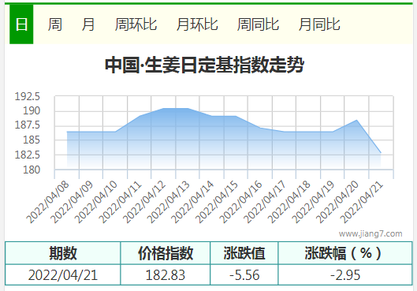Switch to the 月 monthly tab
This screenshot has height=291, width=417.
[x=88, y=24]
